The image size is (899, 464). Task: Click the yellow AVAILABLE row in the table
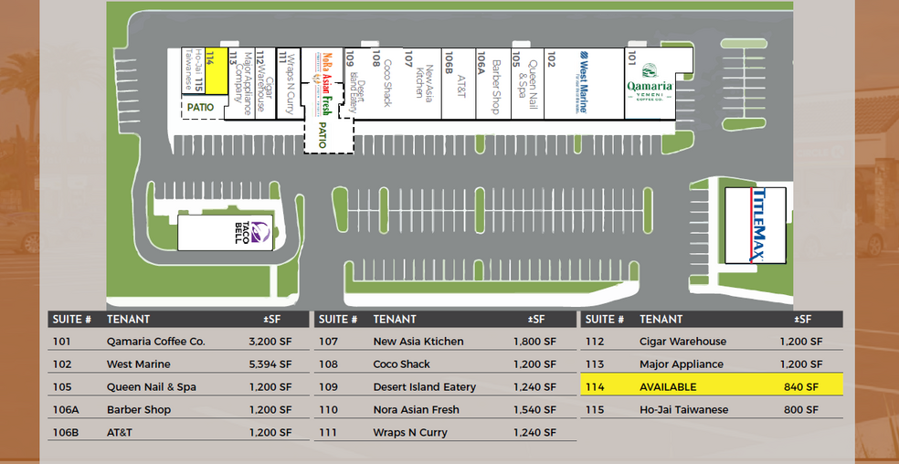point(712,385)
